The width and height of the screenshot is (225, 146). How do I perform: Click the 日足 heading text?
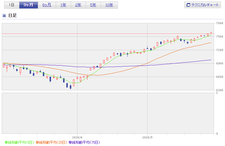[x=13, y=15]
